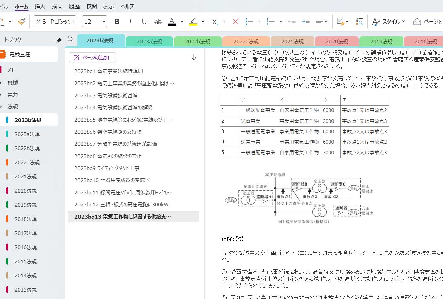This screenshot has width=443, height=299.
Task: Toggle underline formatting
Action: point(144,22)
